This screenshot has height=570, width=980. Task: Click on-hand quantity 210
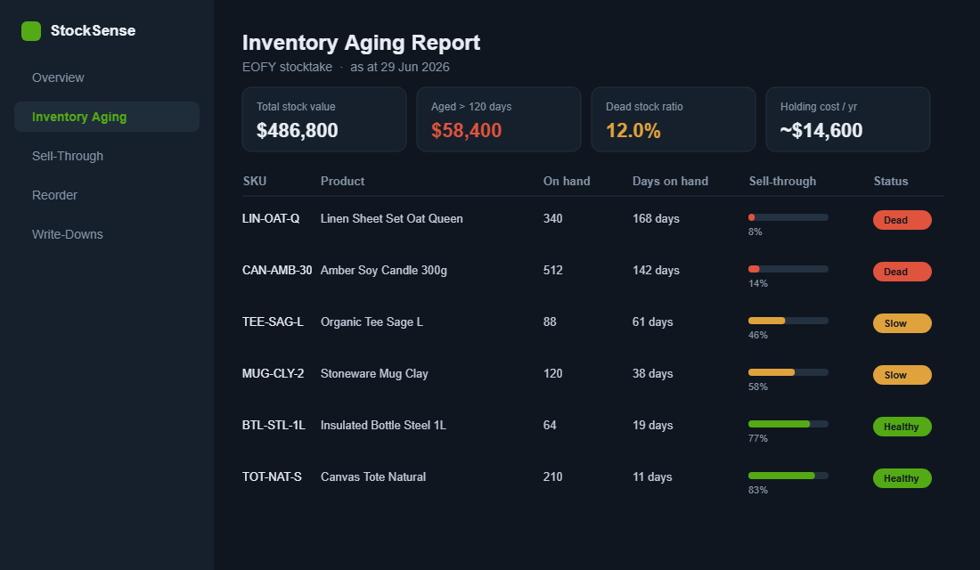coord(552,476)
